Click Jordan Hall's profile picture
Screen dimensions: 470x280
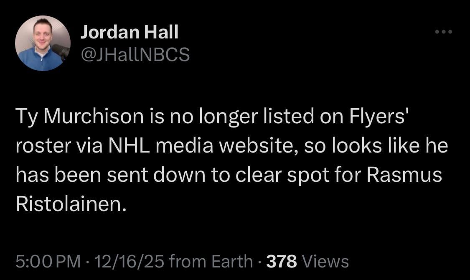point(44,42)
